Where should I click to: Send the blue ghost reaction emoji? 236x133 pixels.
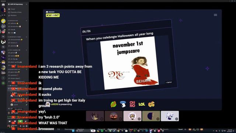point(123,104)
